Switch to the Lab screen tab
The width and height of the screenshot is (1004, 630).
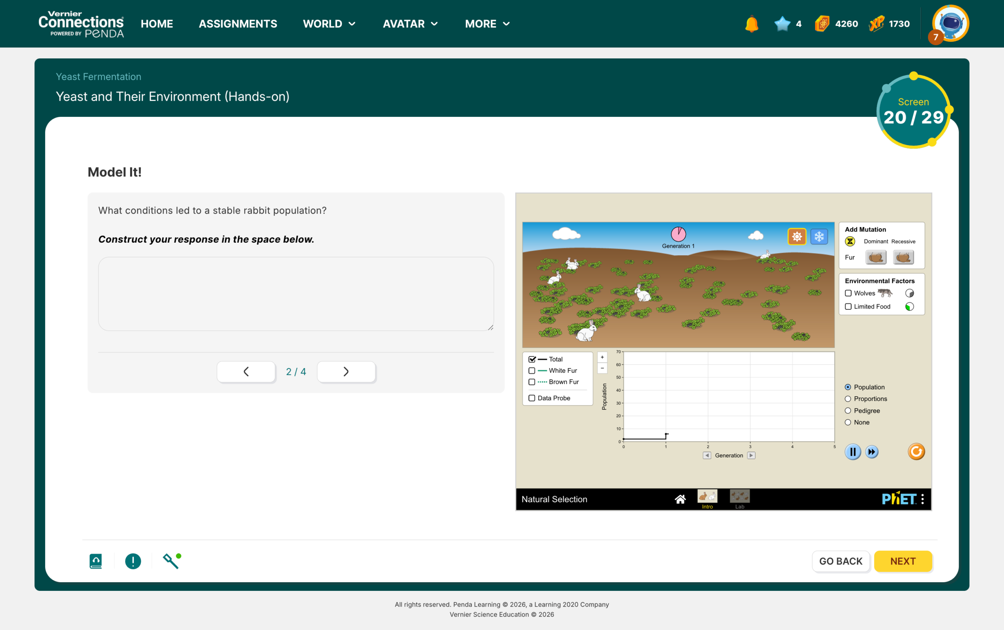pyautogui.click(x=739, y=499)
